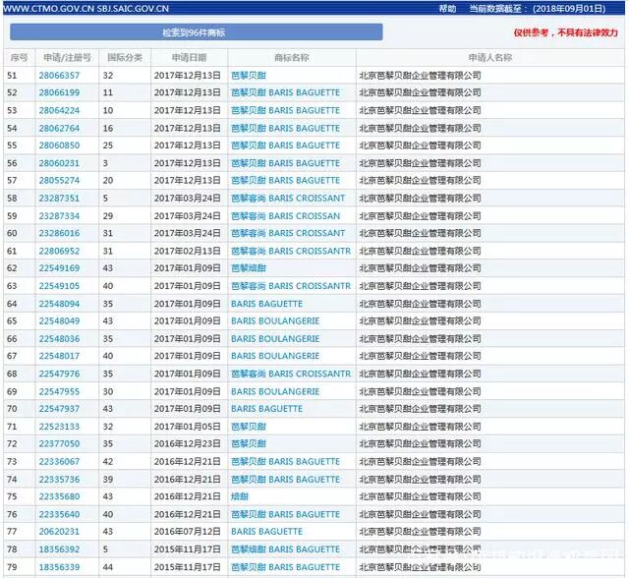Image resolution: width=629 pixels, height=578 pixels.
Task: Open registration number 28064224
Action: point(59,110)
